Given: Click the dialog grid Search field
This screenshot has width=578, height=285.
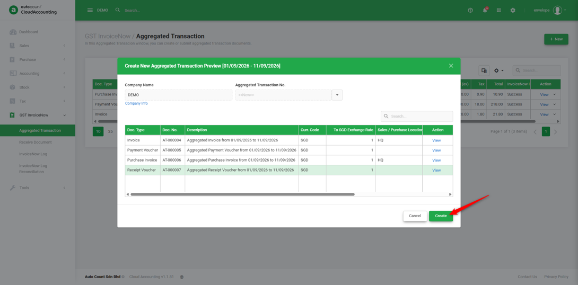Looking at the screenshot, I should pos(417,116).
